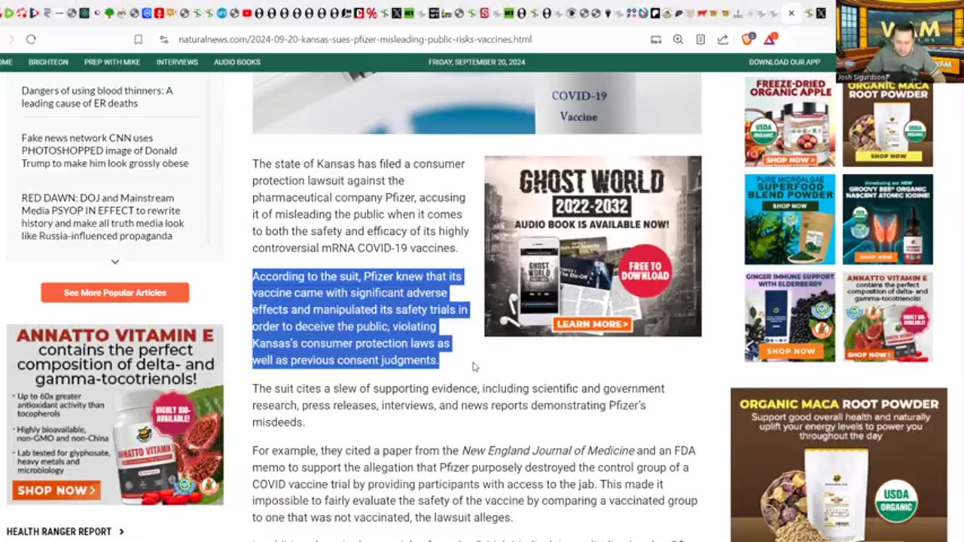Click paragraph starting 'The state of Kansas'
Screen dimensions: 964x542
pyautogui.click(x=361, y=206)
